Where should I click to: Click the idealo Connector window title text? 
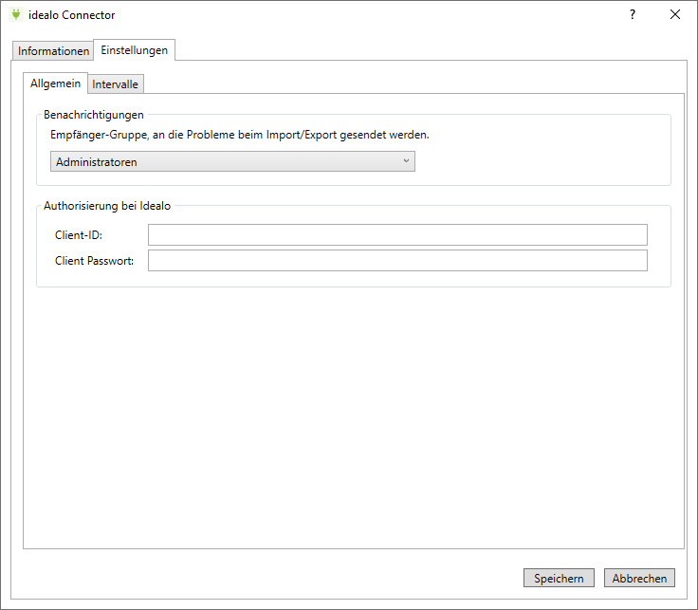coord(72,15)
